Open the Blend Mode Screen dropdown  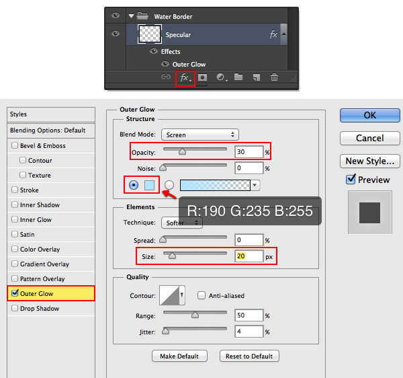[x=200, y=135]
